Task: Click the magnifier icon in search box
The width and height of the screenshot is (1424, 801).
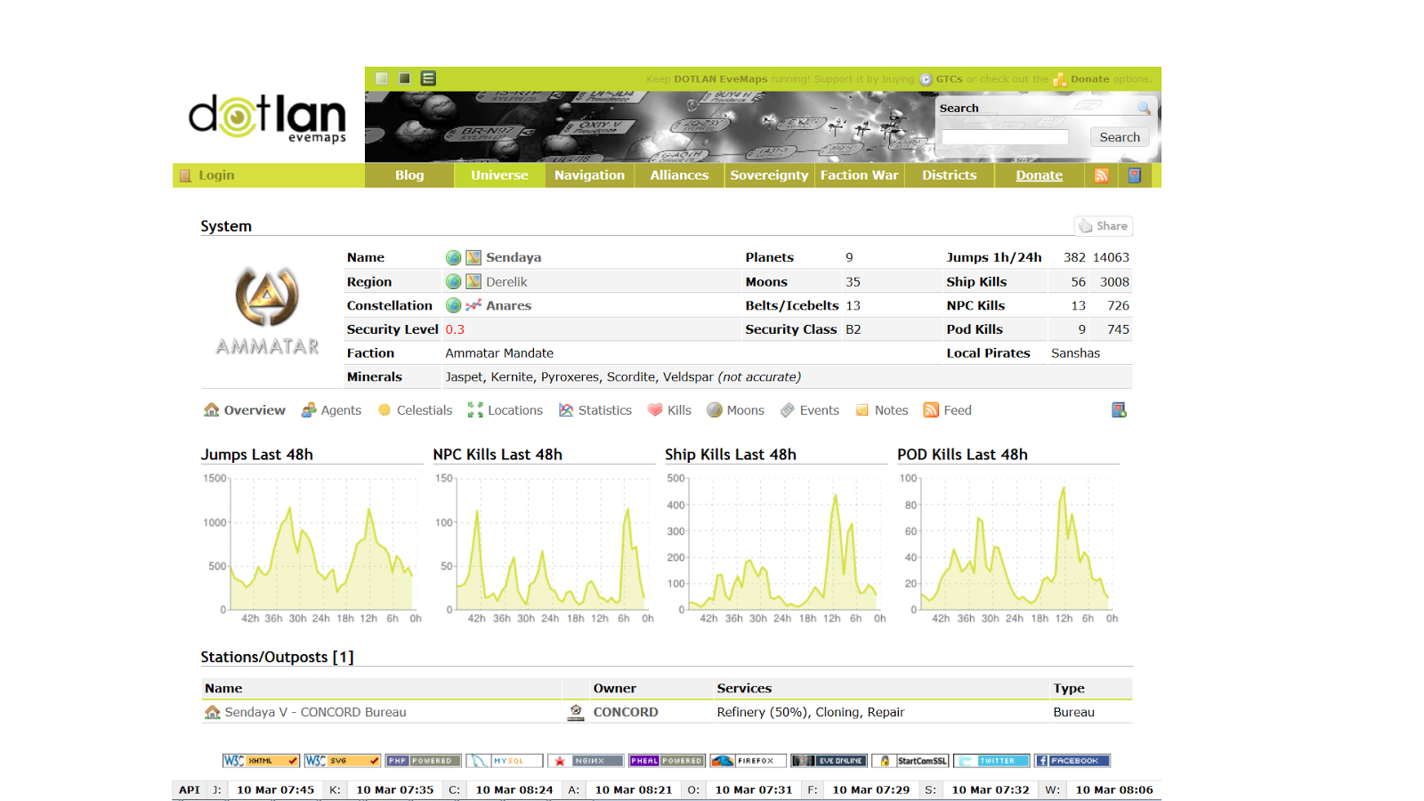Action: tap(1145, 108)
